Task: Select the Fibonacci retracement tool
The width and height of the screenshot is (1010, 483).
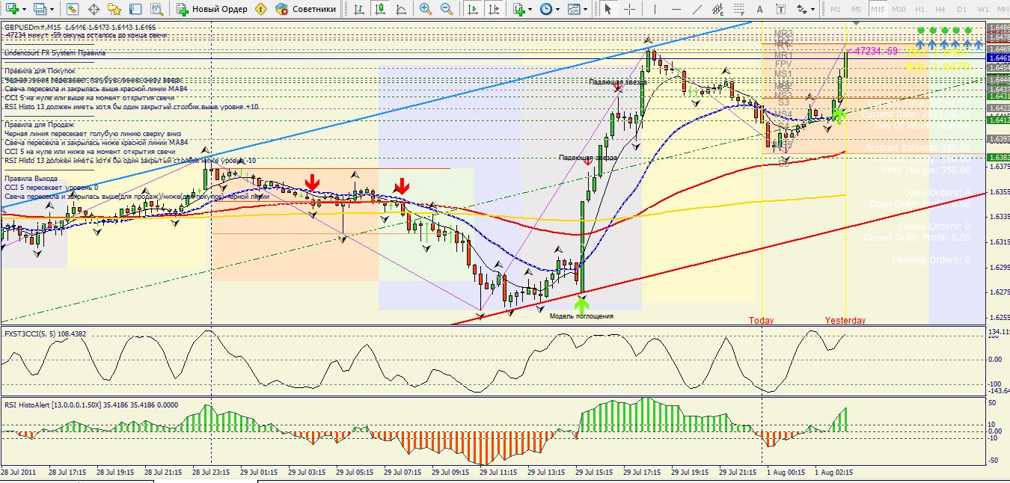Action: click(x=738, y=9)
